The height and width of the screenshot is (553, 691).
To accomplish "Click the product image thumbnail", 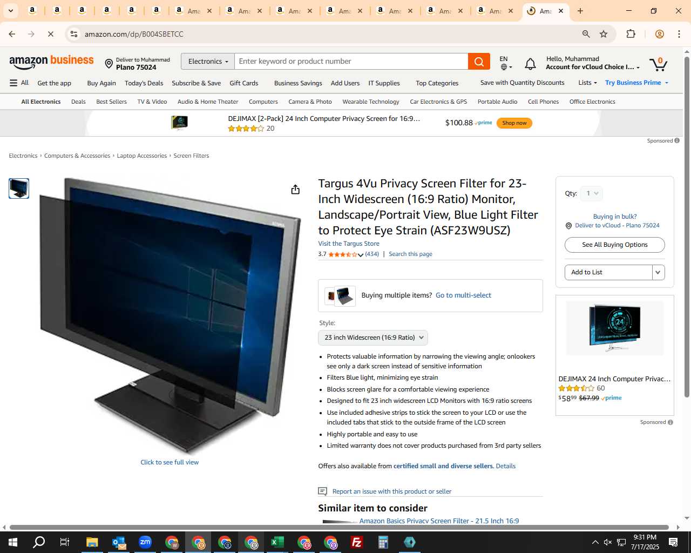I will click(x=19, y=188).
